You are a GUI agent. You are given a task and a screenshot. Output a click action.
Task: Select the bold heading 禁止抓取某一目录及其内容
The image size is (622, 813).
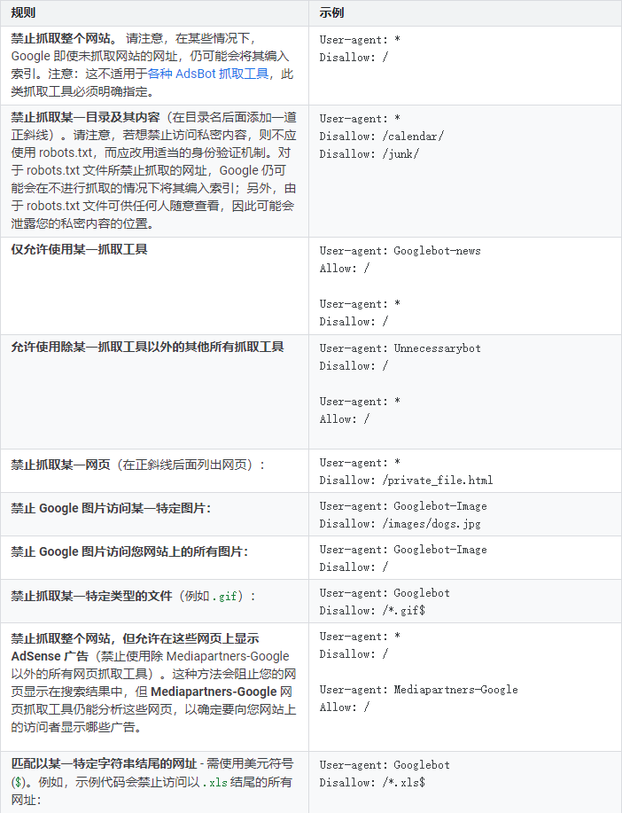[86, 117]
